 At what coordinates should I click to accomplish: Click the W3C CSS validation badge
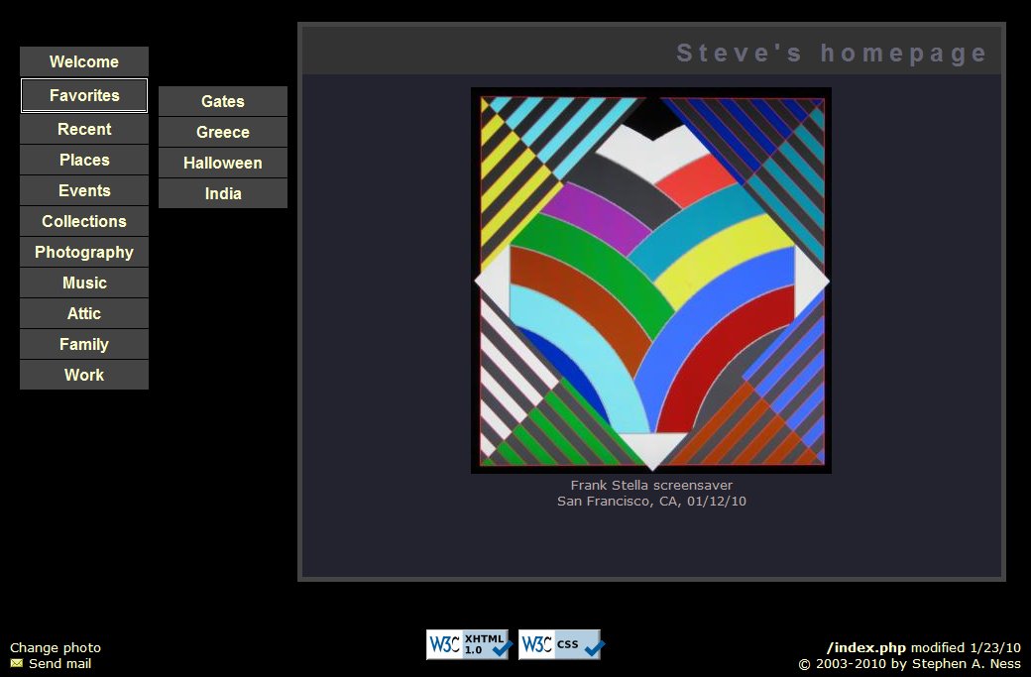[560, 644]
